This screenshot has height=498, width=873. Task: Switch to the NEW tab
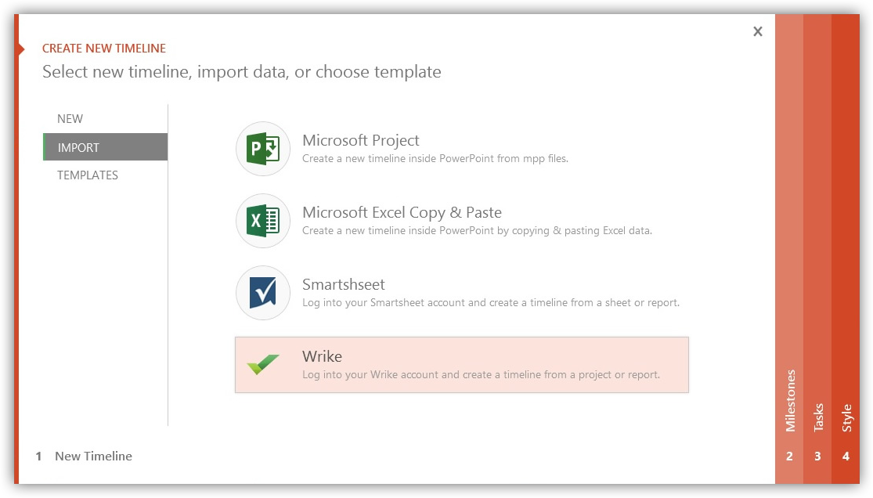pyautogui.click(x=70, y=119)
